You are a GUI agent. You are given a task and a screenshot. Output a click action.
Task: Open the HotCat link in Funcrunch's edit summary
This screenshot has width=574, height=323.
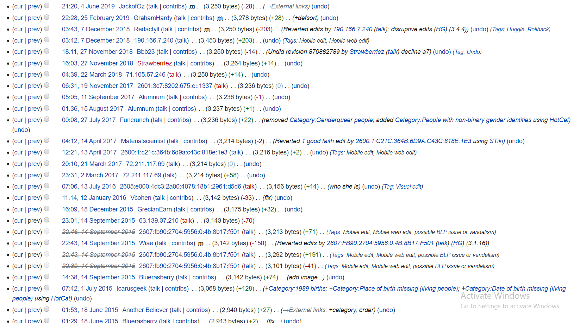pos(559,120)
